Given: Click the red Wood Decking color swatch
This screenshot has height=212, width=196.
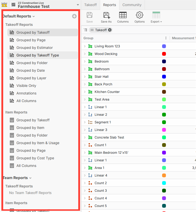Looking at the screenshot, I should [x=164, y=54].
